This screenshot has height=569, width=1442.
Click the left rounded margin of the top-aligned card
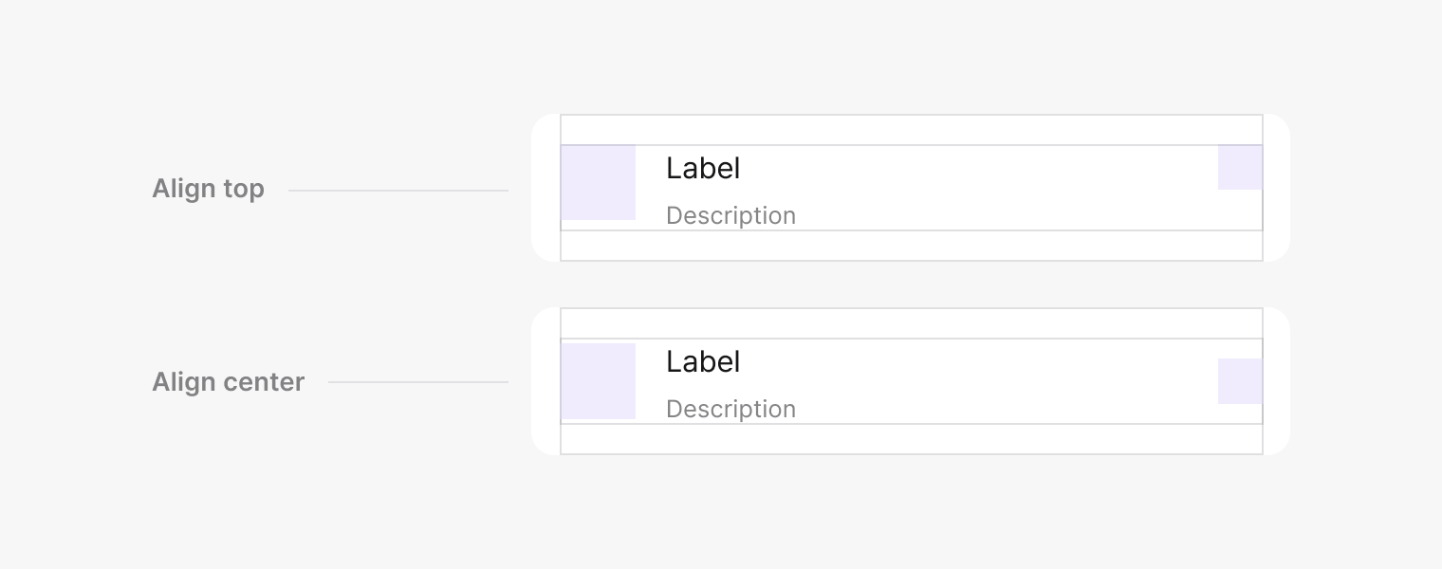pyautogui.click(x=545, y=188)
